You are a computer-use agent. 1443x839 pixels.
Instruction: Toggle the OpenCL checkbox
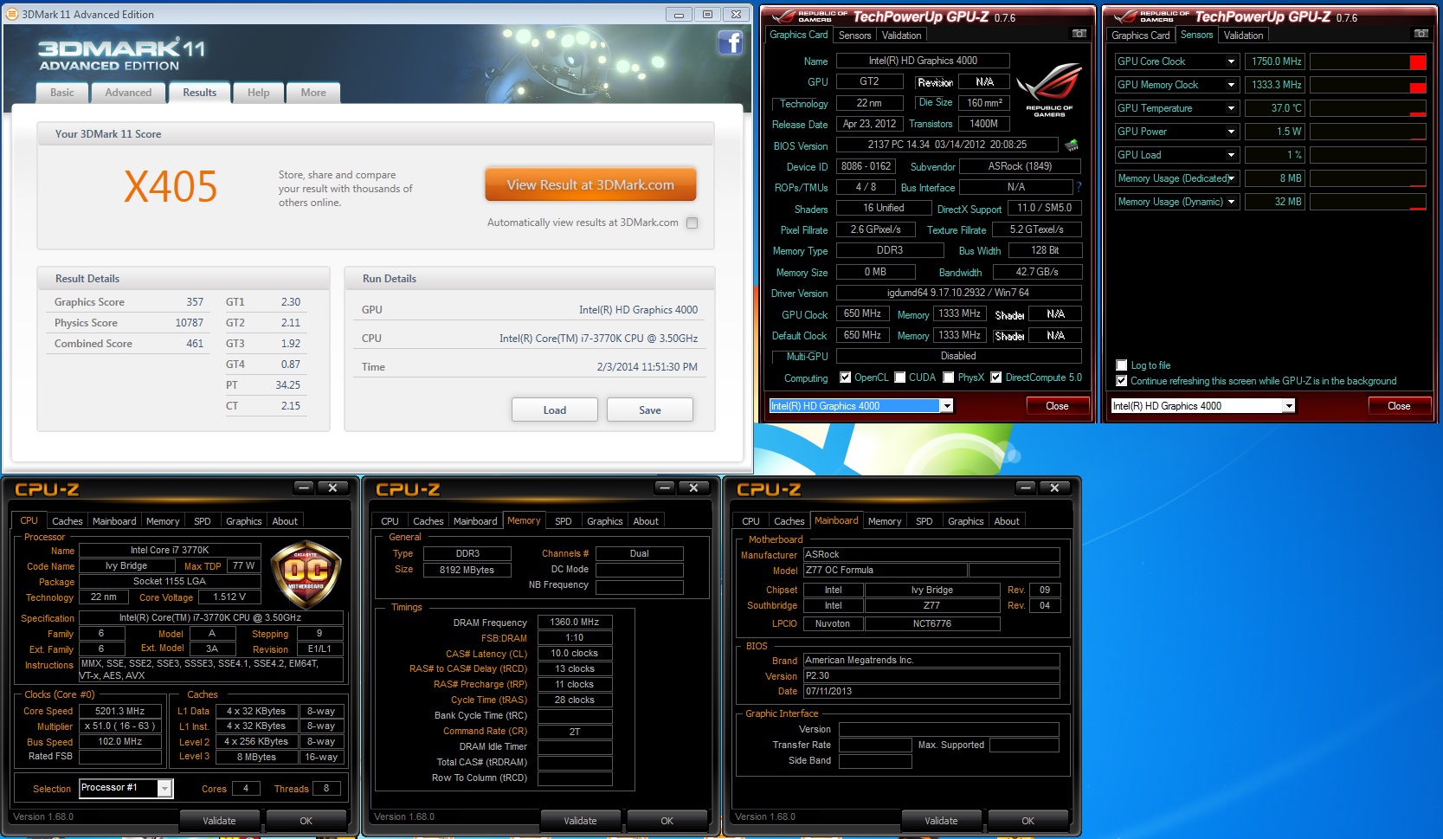846,378
